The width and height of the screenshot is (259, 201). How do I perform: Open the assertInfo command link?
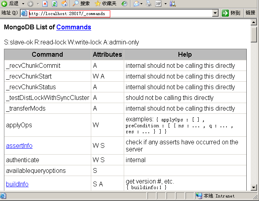[x=19, y=145]
